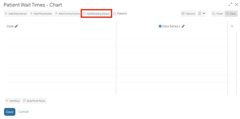Add a row to the table
This screenshot has height=119, width=240.
pos(13,101)
